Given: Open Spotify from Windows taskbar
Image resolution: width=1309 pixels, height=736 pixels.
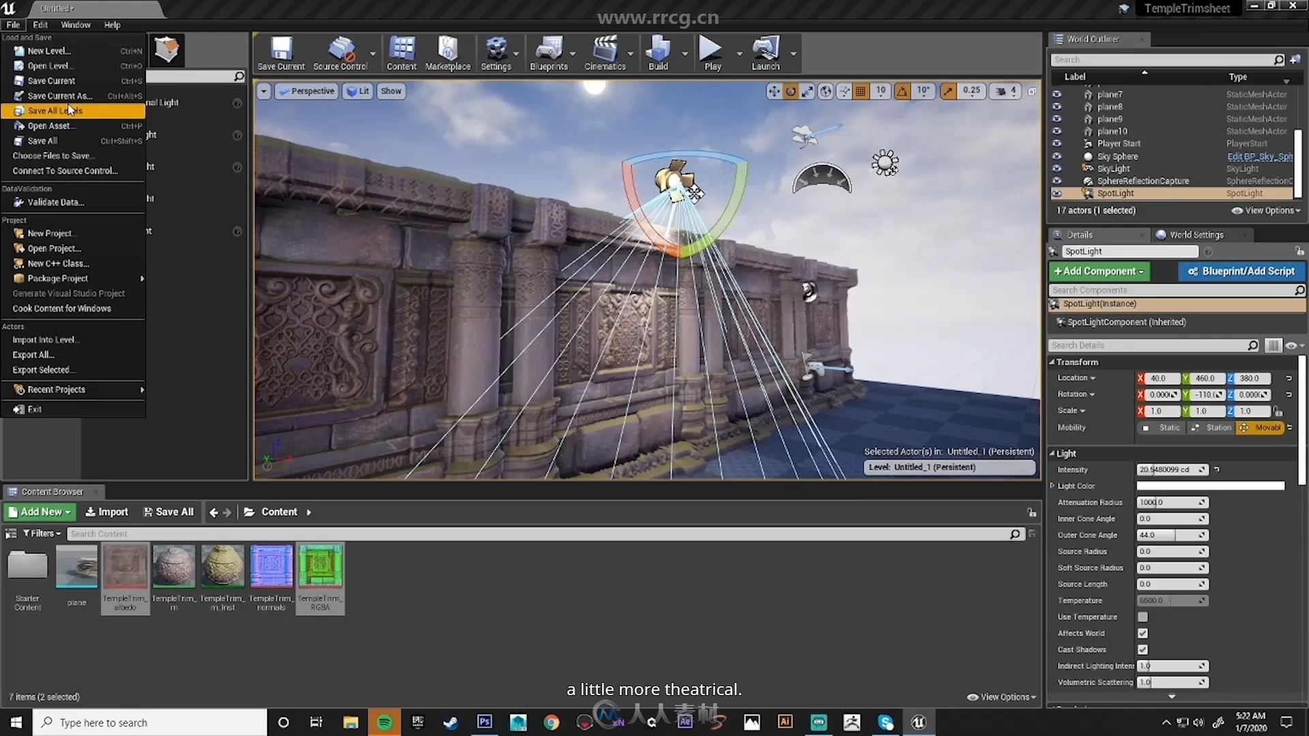Looking at the screenshot, I should click(x=385, y=722).
